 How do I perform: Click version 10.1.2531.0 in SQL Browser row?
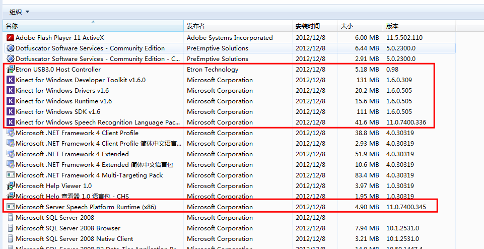click(x=402, y=228)
